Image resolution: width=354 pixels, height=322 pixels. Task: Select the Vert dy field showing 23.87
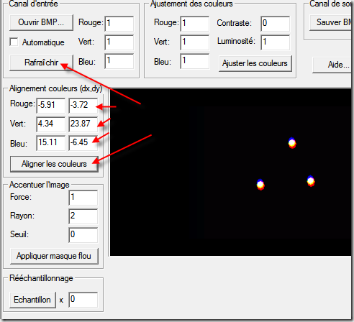(83, 124)
